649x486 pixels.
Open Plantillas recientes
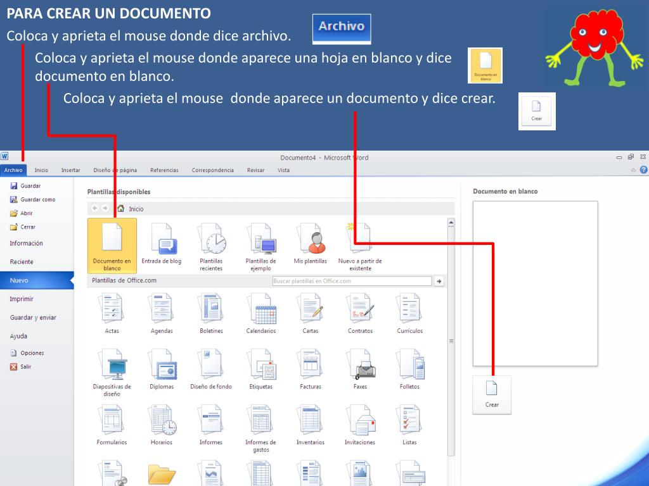pos(211,247)
